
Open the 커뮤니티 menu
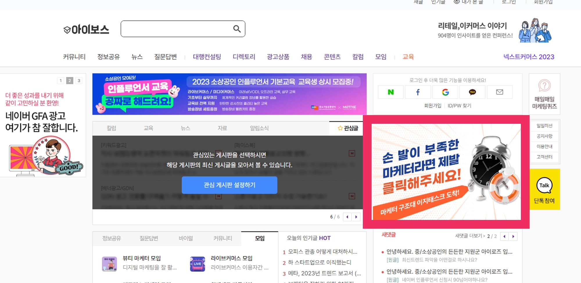(74, 57)
